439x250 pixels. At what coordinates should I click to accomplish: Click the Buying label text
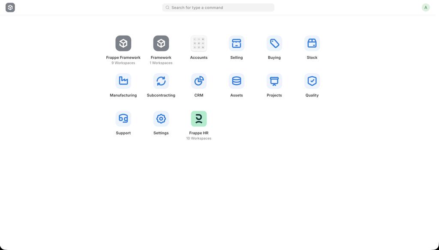[274, 57]
